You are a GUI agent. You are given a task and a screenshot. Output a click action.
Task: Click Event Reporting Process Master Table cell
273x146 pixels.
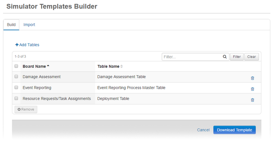[131, 88]
